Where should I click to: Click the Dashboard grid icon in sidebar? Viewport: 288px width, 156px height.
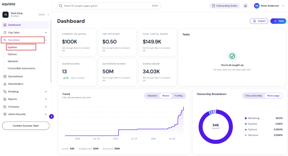click(x=5, y=25)
